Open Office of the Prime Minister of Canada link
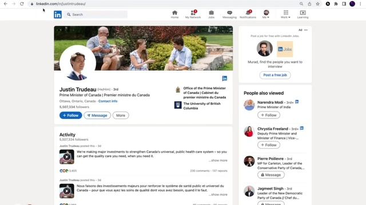This screenshot has width=366, height=205. coord(205,93)
